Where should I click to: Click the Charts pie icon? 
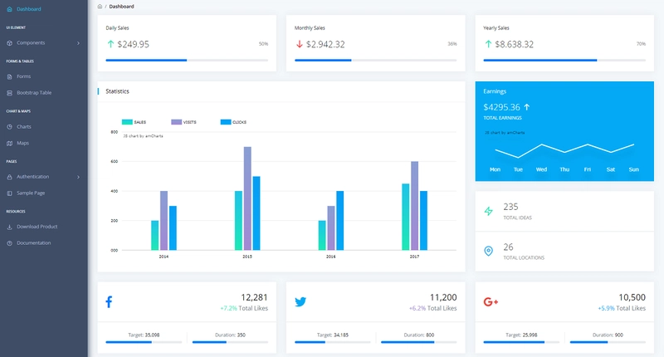[9, 127]
